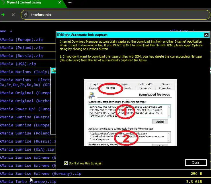Image resolution: width=211 pixels, height=184 pixels.
Task: Open kMania Original (Nether file link
Action: pos(25,101)
